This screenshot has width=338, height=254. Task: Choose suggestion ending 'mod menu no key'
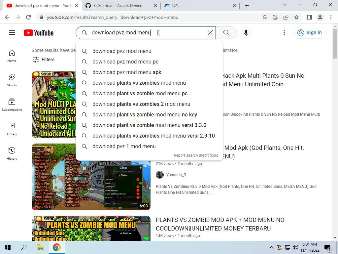(x=149, y=115)
